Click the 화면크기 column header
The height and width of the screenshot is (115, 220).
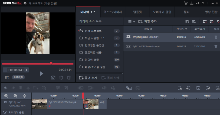pyautogui.click(x=200, y=29)
